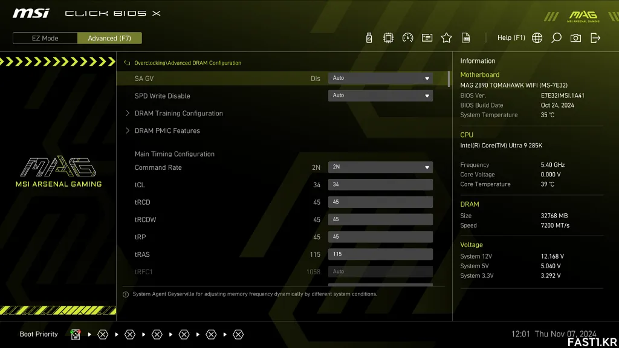Click DRAM size 32768 MB
The width and height of the screenshot is (619, 348).
(554, 216)
